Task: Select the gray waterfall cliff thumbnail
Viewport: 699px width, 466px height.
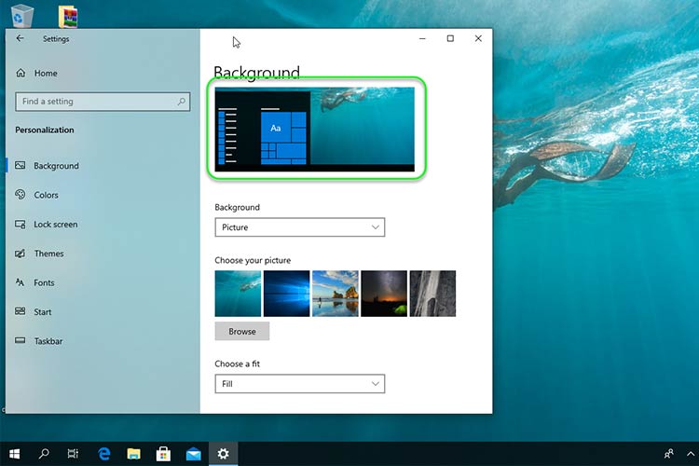Action: coord(432,294)
